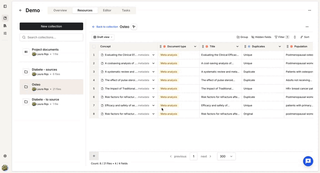Open the Filter button

coord(282,37)
